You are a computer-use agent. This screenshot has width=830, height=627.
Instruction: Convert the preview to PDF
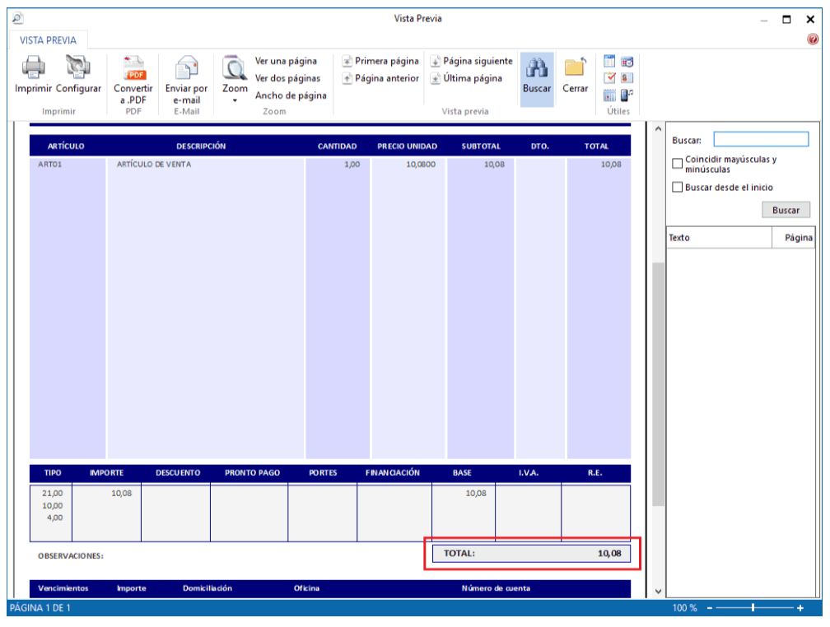click(x=133, y=68)
